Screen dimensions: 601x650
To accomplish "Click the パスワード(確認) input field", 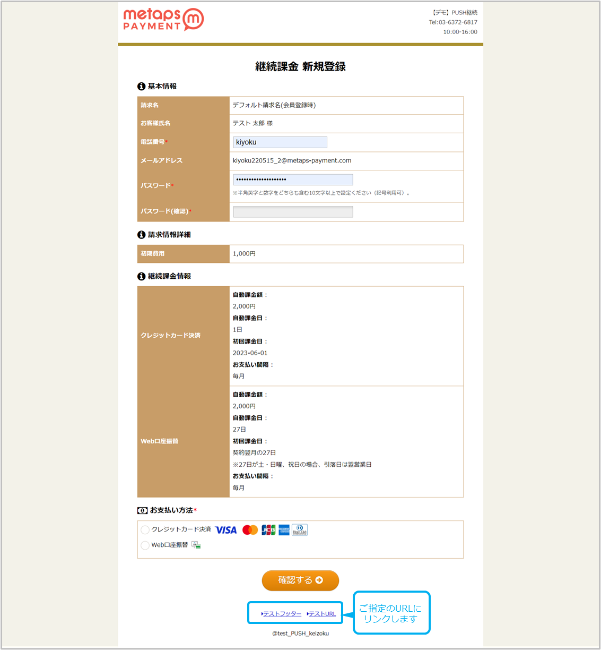I will [293, 212].
